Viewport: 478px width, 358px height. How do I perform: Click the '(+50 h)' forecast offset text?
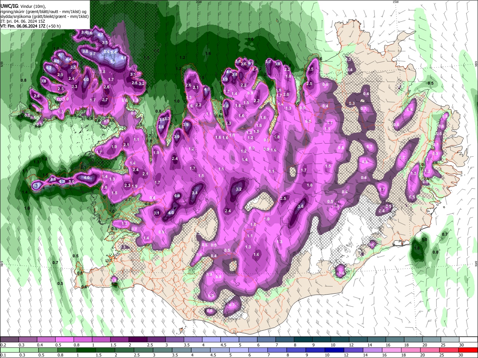pyautogui.click(x=54, y=26)
